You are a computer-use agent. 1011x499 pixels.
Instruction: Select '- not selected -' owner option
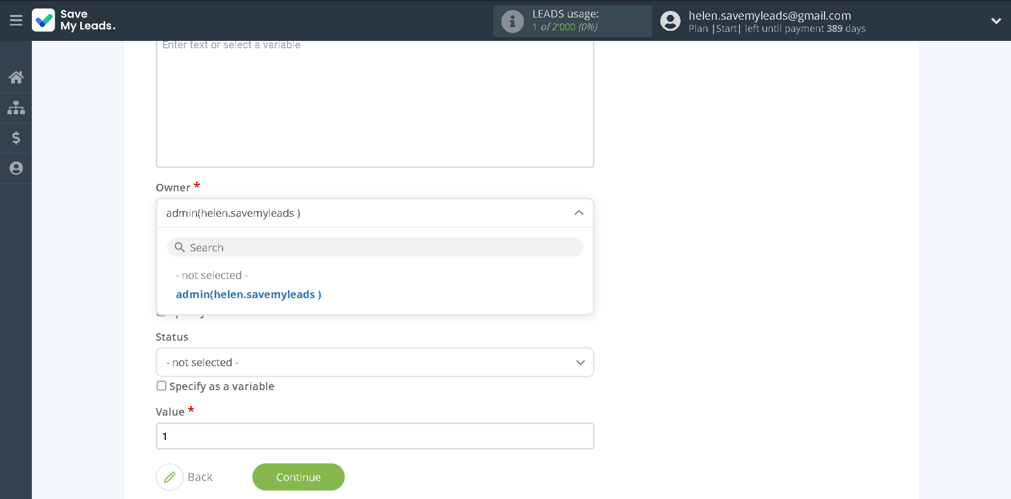point(212,275)
